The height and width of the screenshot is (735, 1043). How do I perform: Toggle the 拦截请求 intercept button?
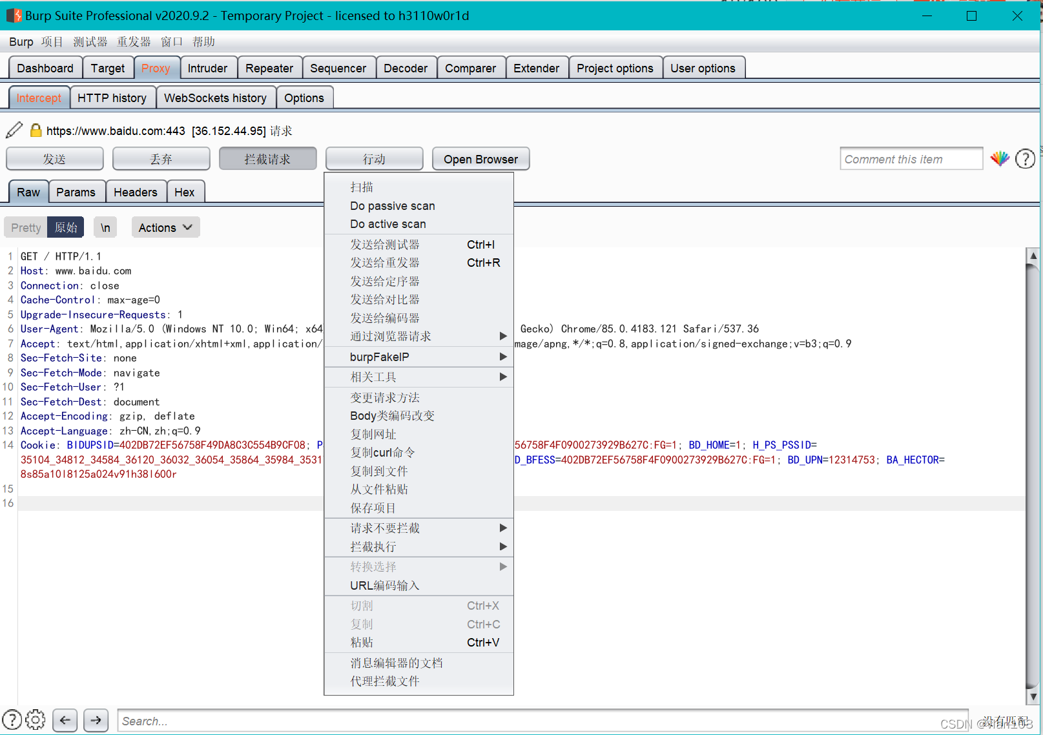[x=267, y=159]
